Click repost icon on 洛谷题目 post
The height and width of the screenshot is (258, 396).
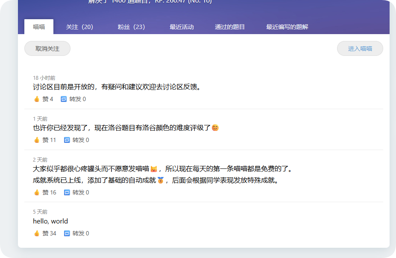[x=67, y=140]
